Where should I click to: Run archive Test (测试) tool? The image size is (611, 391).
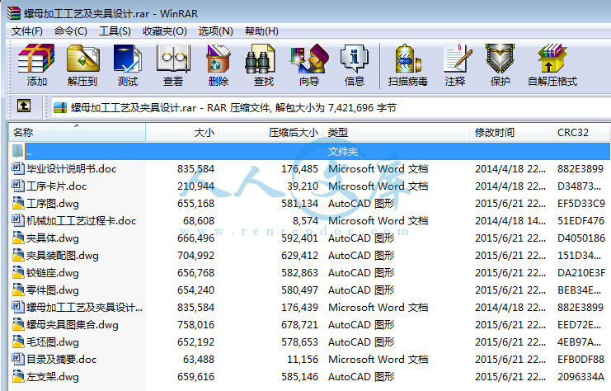[128, 59]
